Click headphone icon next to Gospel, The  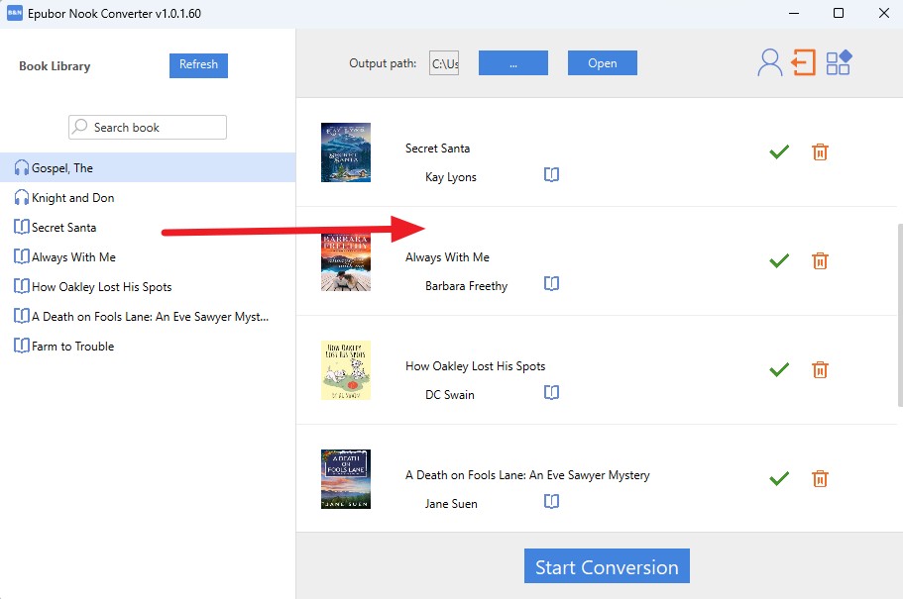coord(21,167)
